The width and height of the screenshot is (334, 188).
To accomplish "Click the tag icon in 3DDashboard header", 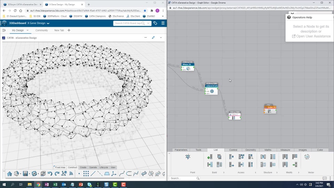I will click(x=155, y=23).
